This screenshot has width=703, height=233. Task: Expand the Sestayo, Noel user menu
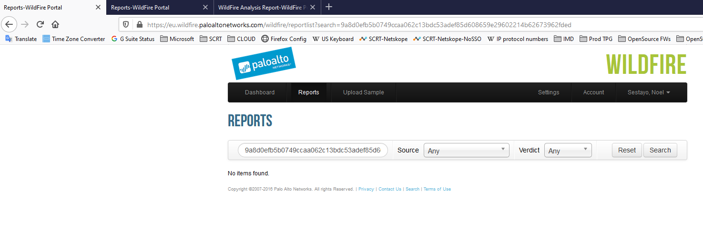tap(650, 92)
